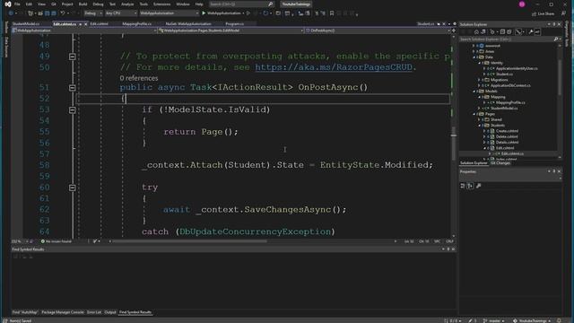This screenshot has width=574, height=323.
Task: Switch to the StudentModel.cs tab
Action: [x=26, y=24]
